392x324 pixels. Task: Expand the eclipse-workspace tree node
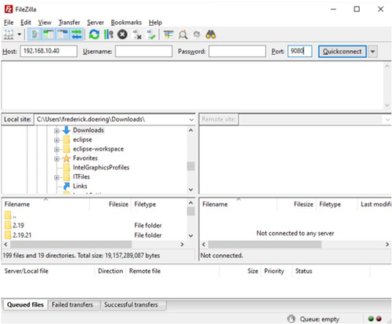pos(56,149)
